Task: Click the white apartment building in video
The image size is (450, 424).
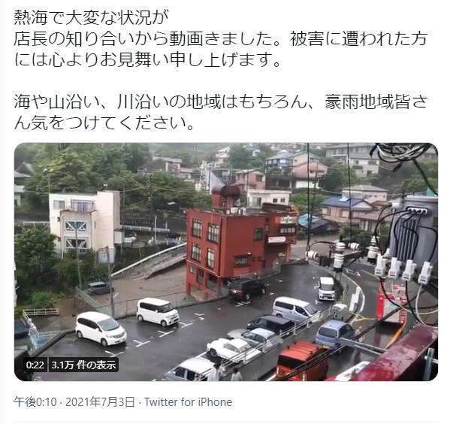Action: pyautogui.click(x=85, y=221)
